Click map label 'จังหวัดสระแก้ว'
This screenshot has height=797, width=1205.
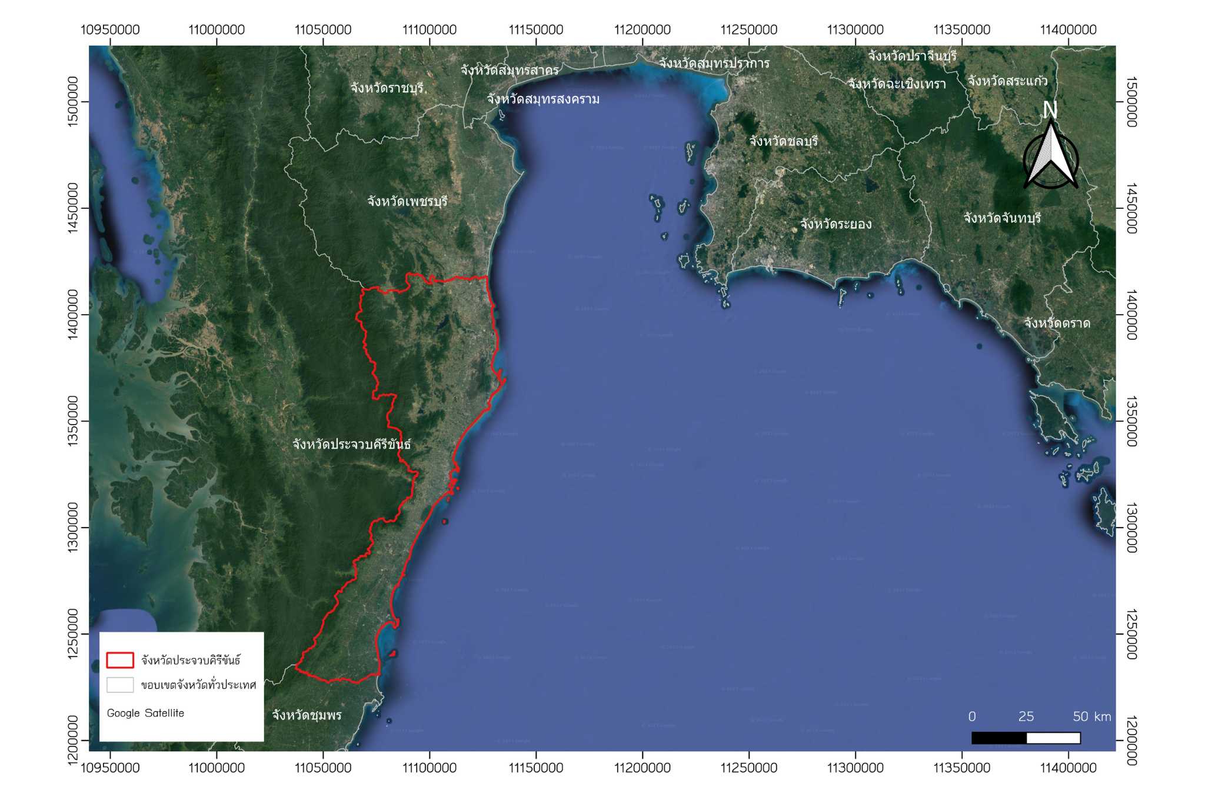(1007, 81)
